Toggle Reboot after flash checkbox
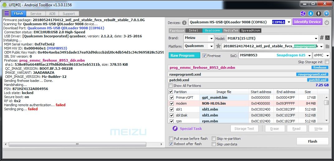 coord(171,144)
